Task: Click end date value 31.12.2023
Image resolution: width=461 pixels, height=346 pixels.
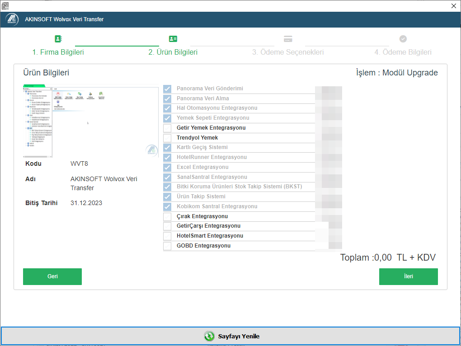Action: (x=86, y=203)
